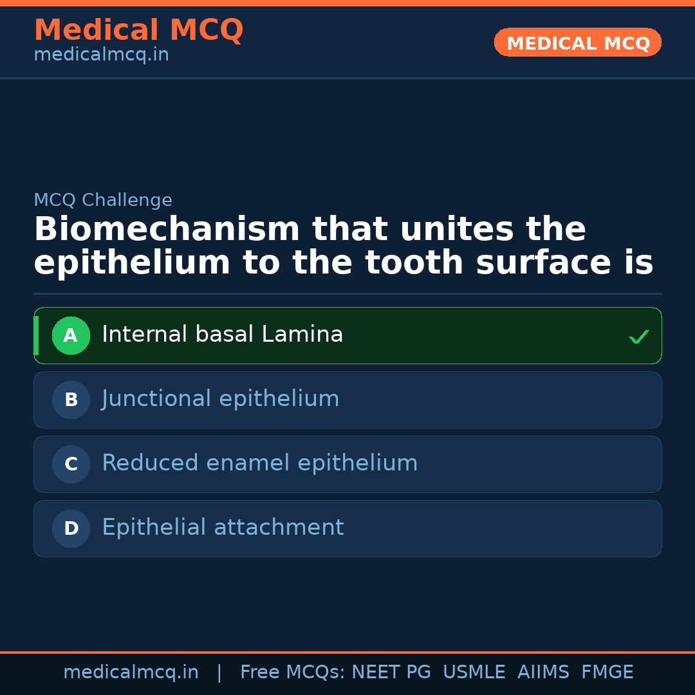The height and width of the screenshot is (695, 695).
Task: Click the C letter circle icon
Action: (x=71, y=464)
